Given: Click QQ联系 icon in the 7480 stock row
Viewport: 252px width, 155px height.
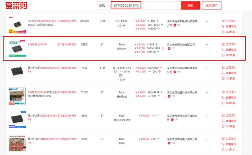Looking at the screenshot, I should pos(223,78).
